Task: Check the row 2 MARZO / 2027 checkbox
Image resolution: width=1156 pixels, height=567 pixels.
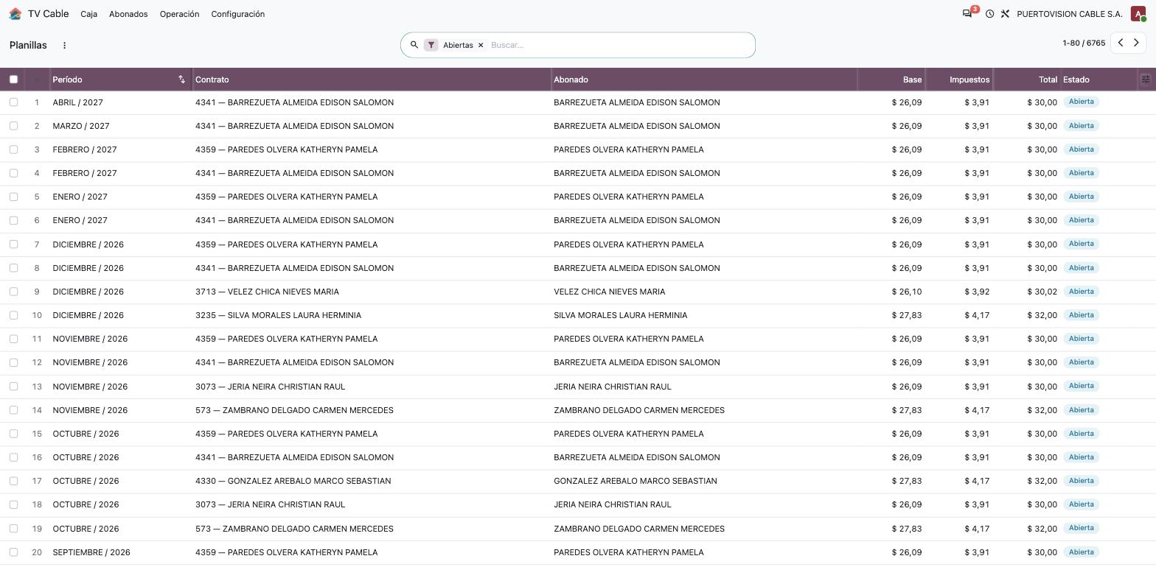Action: point(13,126)
